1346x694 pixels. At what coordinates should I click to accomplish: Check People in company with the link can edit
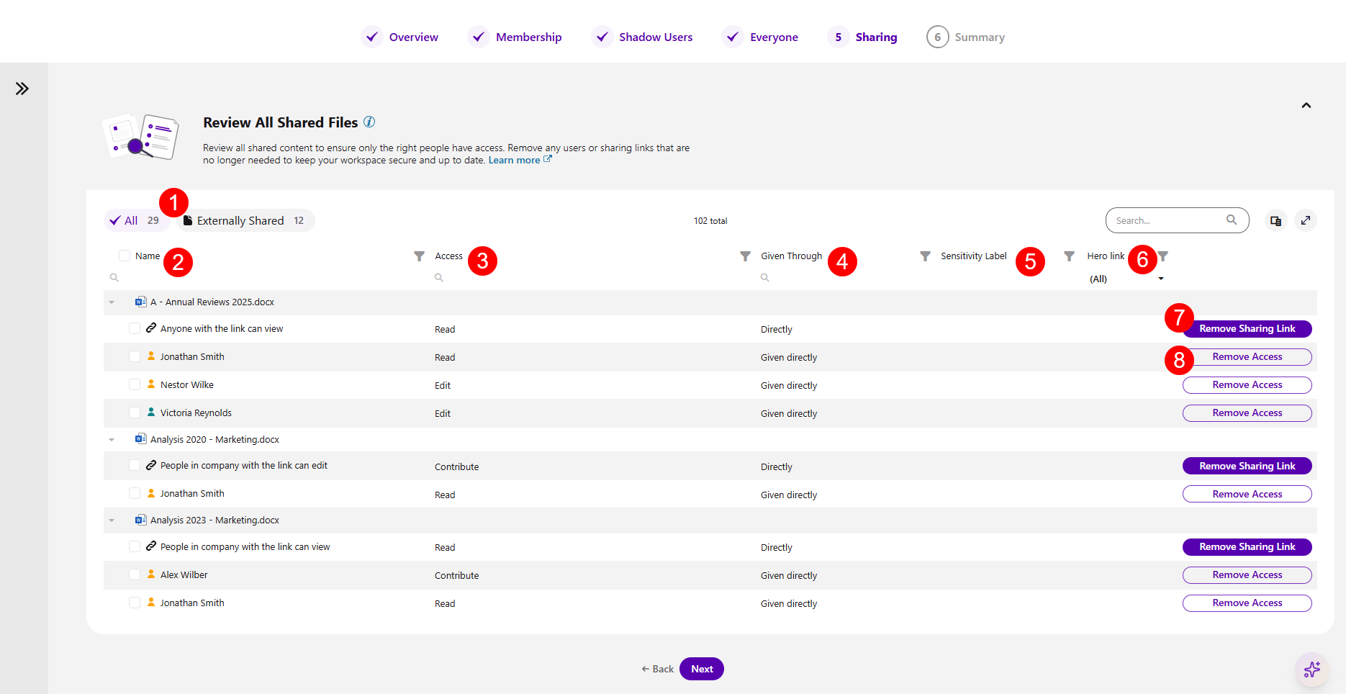coord(135,465)
